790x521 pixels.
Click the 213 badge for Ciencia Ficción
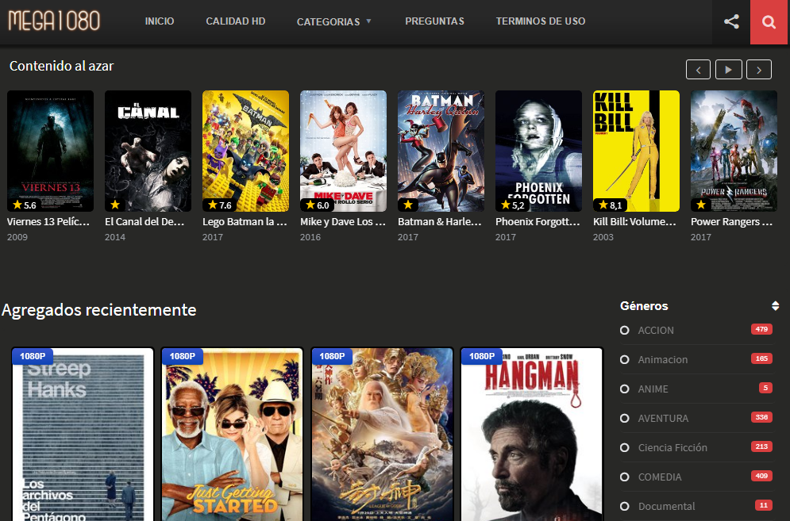point(761,446)
